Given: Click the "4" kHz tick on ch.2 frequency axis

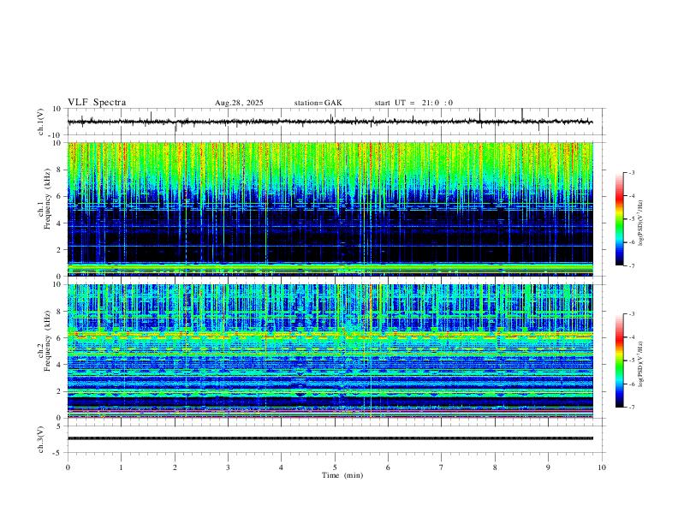Looking at the screenshot, I should (x=59, y=365).
